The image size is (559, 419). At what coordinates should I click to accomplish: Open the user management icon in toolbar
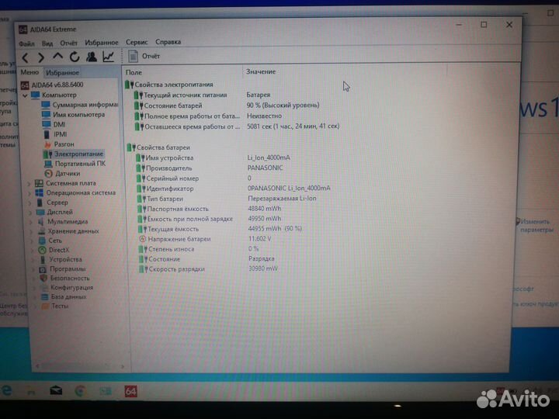[x=92, y=57]
